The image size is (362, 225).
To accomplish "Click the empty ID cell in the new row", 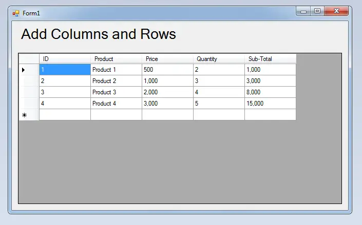I will (65, 115).
